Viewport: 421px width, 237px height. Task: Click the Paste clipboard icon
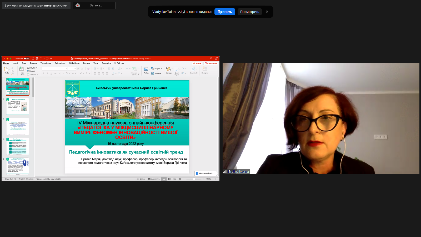tap(6, 69)
